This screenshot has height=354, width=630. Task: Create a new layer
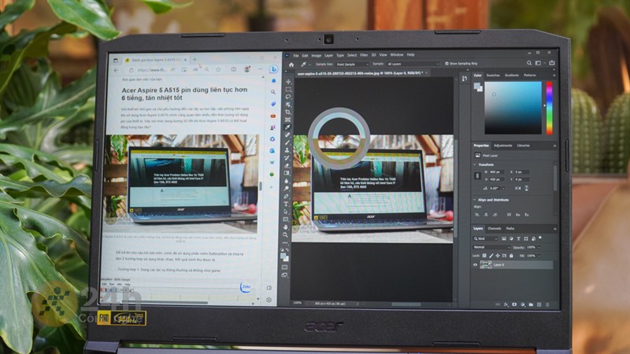(539, 304)
